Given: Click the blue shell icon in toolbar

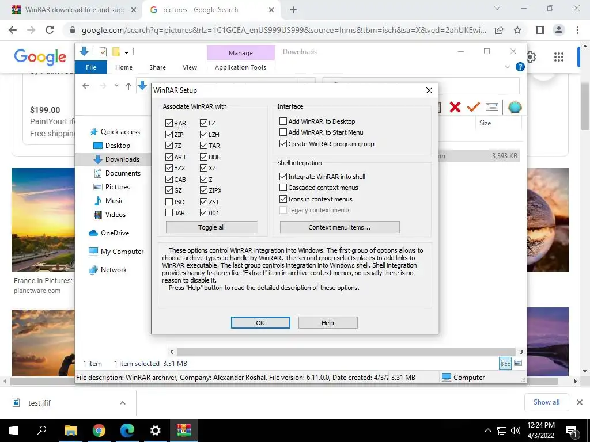Looking at the screenshot, I should click(515, 107).
